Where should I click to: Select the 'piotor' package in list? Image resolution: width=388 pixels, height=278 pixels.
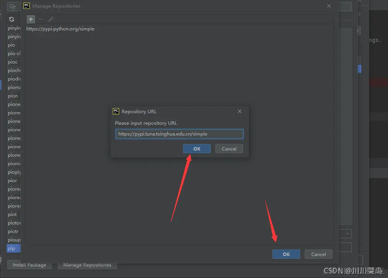coord(14,223)
